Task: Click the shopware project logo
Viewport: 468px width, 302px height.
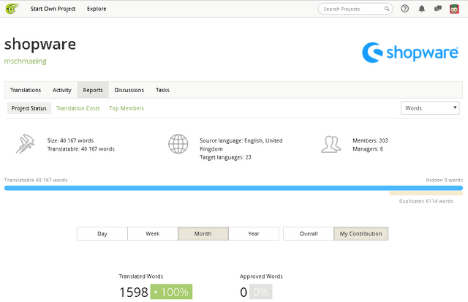Action: [410, 53]
